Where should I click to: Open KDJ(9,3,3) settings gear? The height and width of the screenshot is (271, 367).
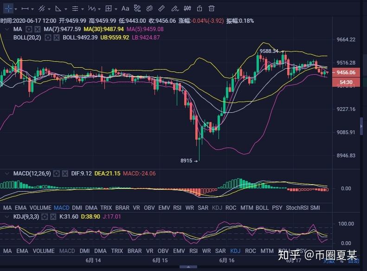[x=45, y=217]
